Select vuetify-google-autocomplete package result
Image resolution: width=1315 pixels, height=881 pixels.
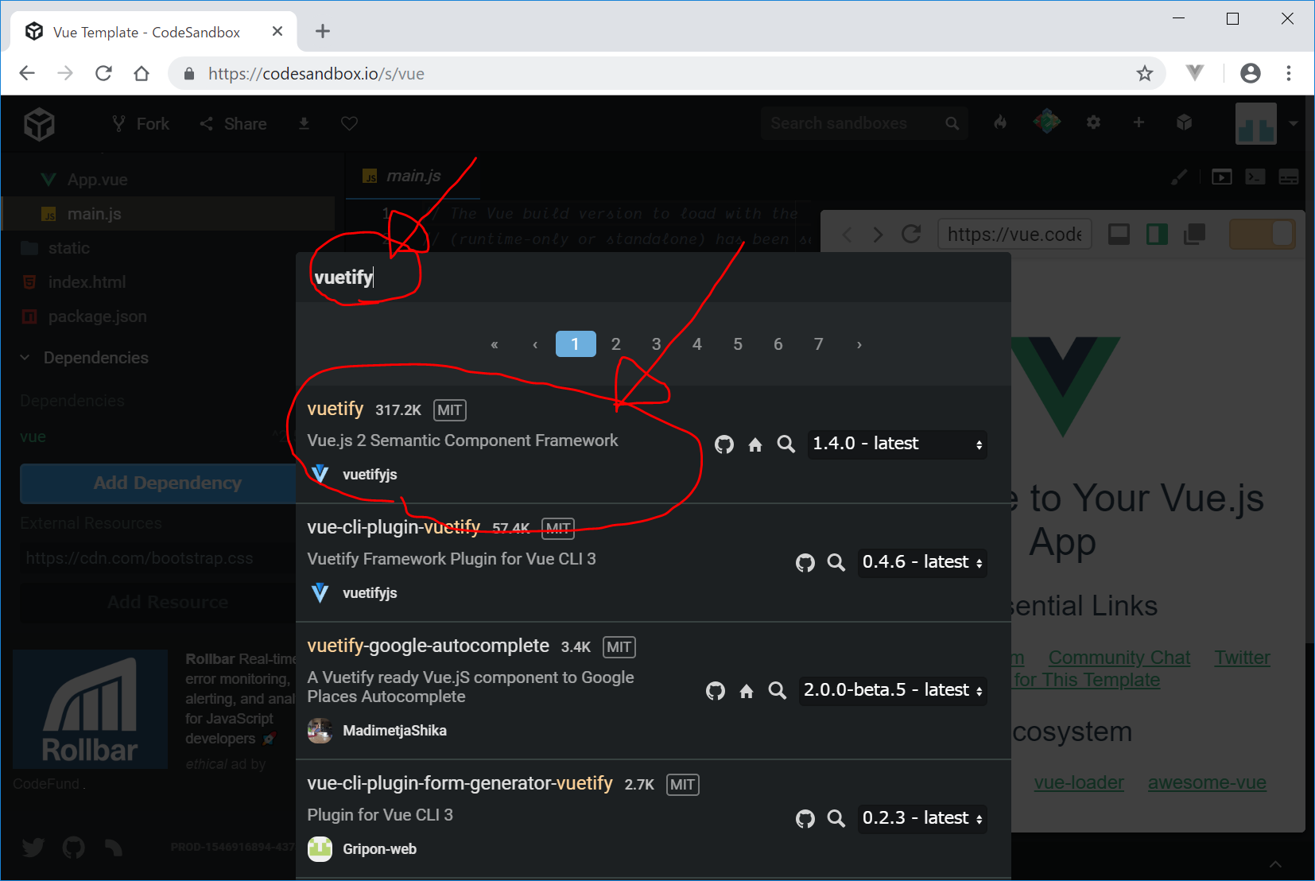point(654,691)
